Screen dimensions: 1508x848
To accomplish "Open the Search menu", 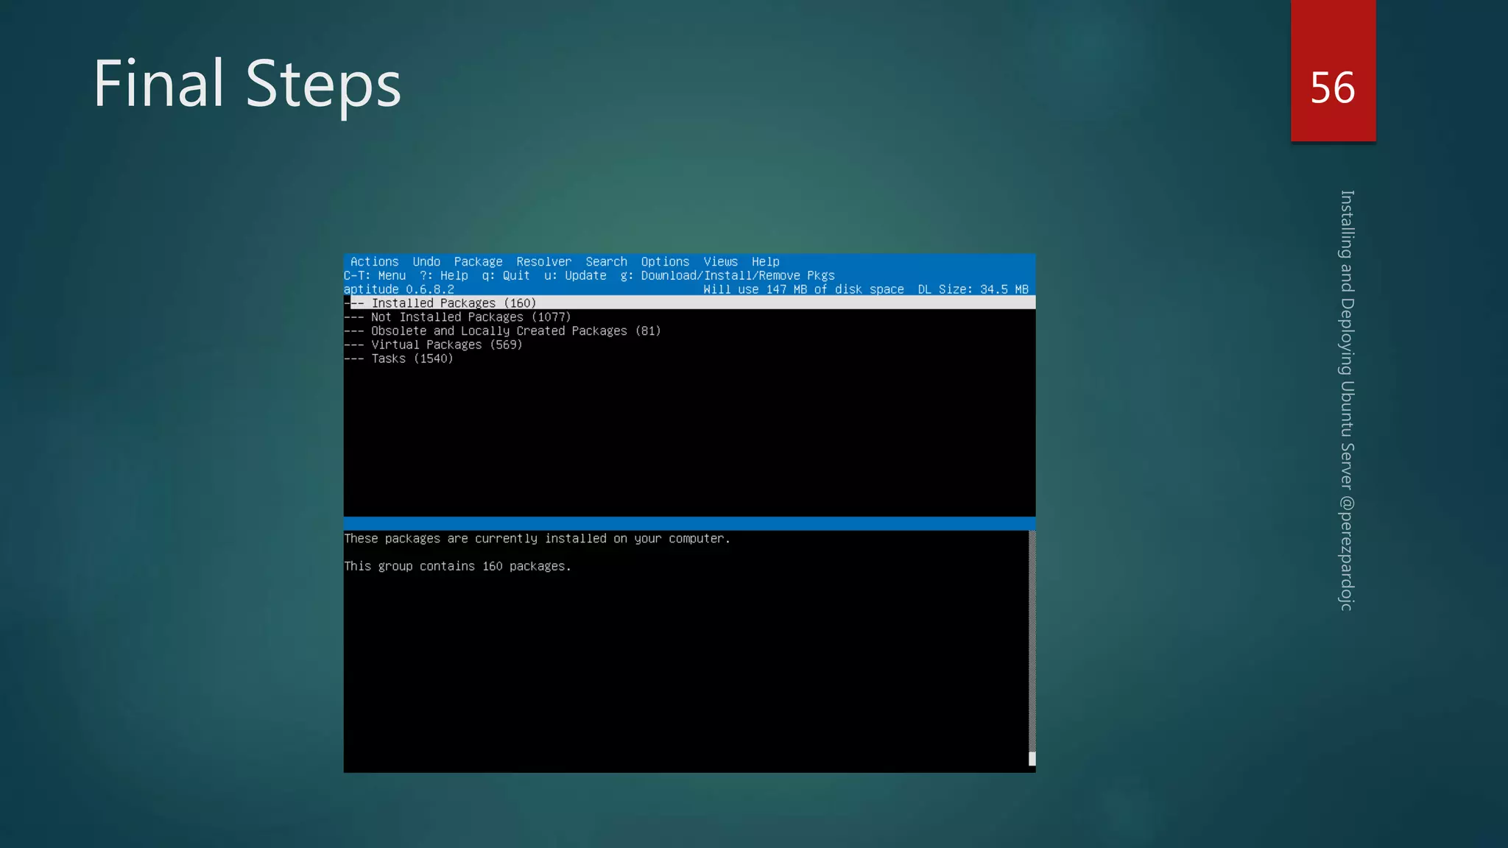I will tap(606, 261).
